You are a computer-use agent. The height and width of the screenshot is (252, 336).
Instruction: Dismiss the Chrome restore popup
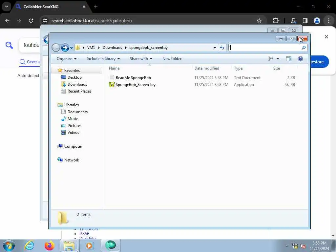tap(326, 37)
